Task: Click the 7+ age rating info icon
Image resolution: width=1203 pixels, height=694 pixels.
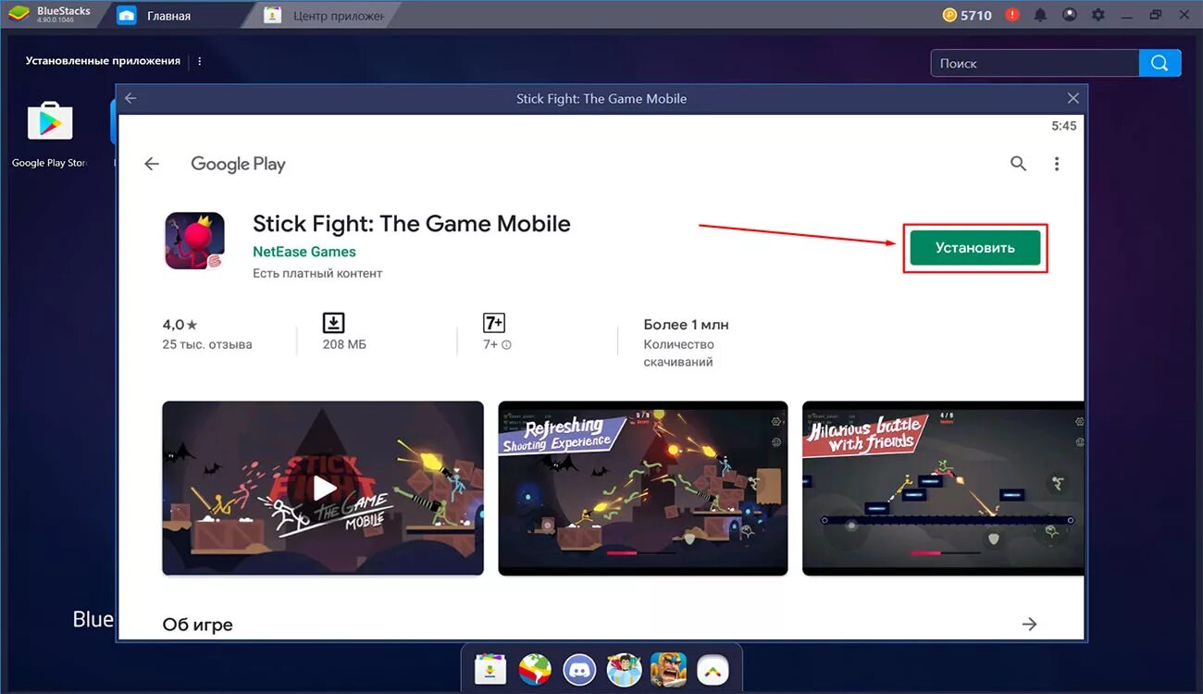Action: (506, 345)
